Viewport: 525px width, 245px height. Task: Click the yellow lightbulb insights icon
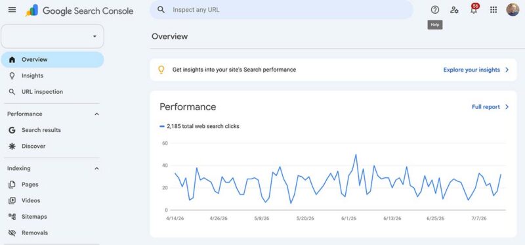[x=161, y=70]
